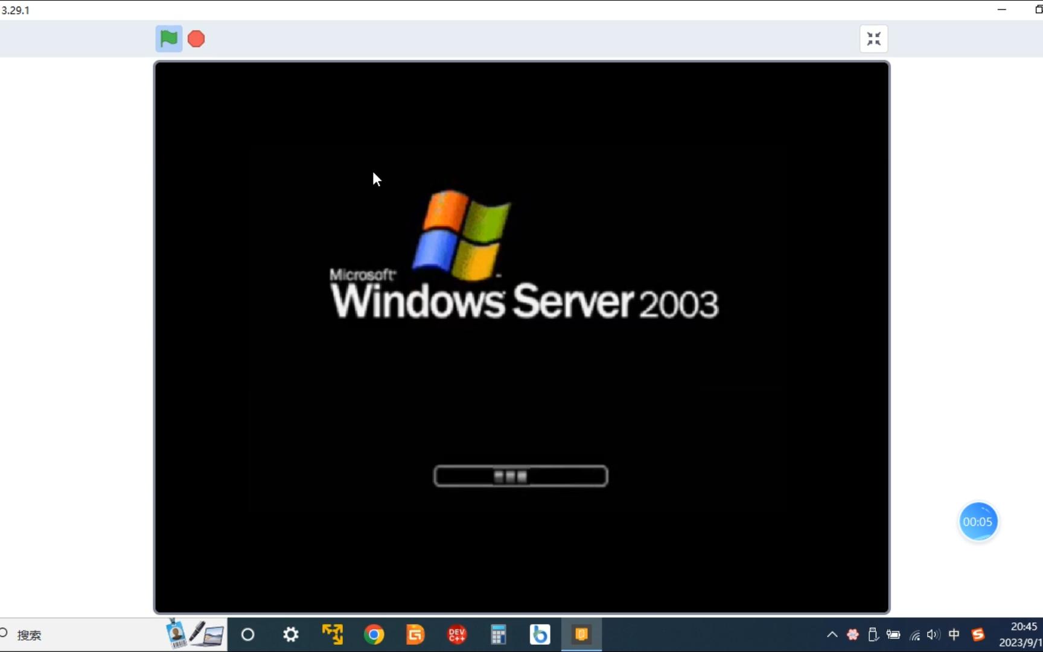
Task: Toggle the 中 input method indicator
Action: pyautogui.click(x=954, y=634)
